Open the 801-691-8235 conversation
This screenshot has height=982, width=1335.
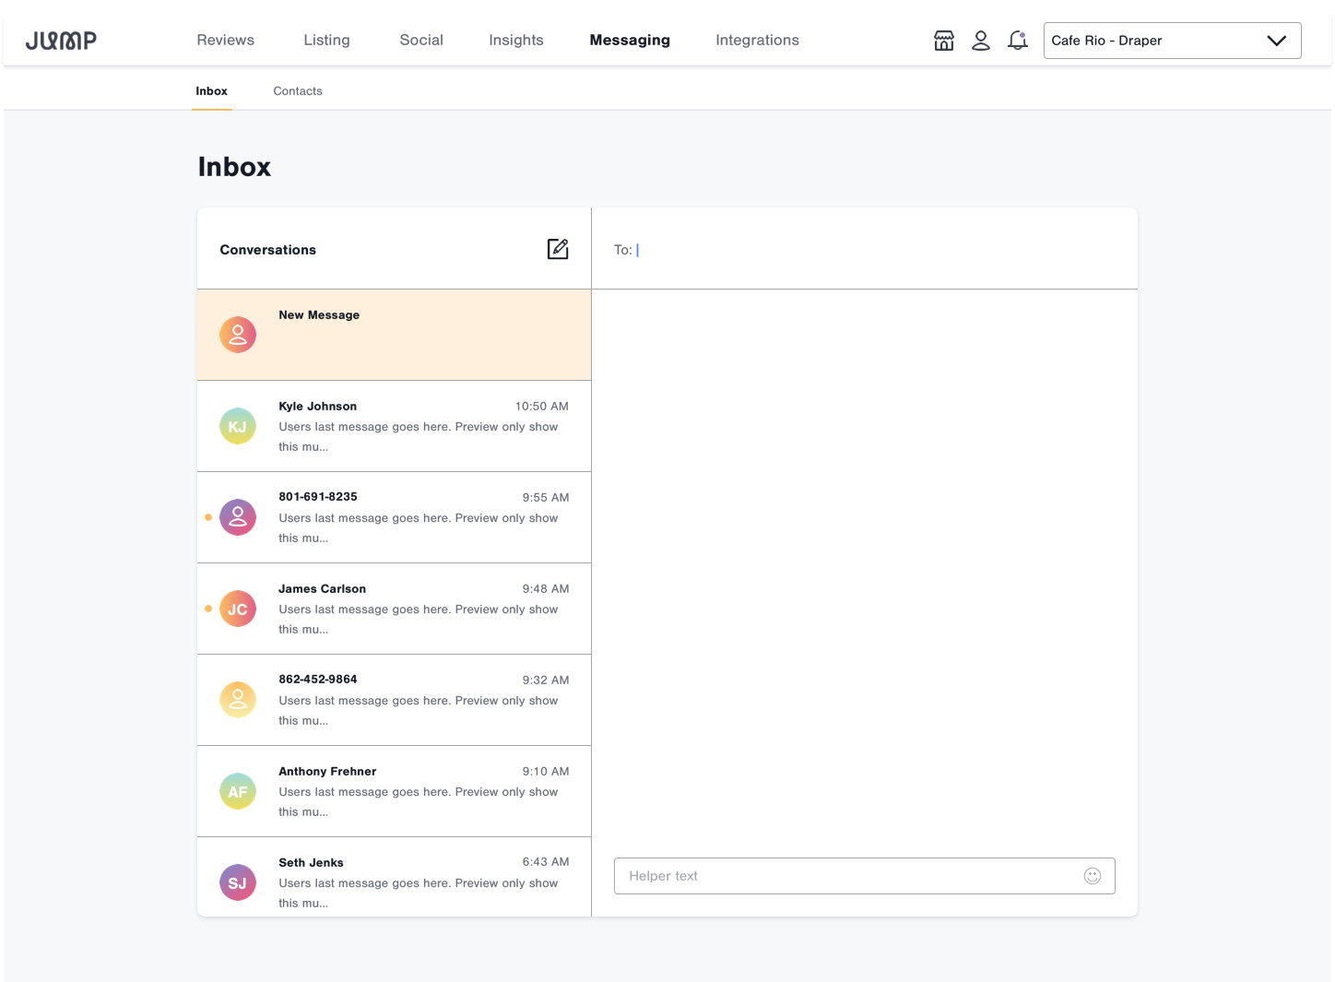394,517
